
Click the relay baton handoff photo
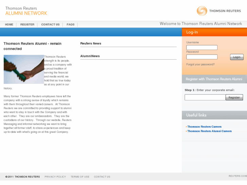point(24,69)
